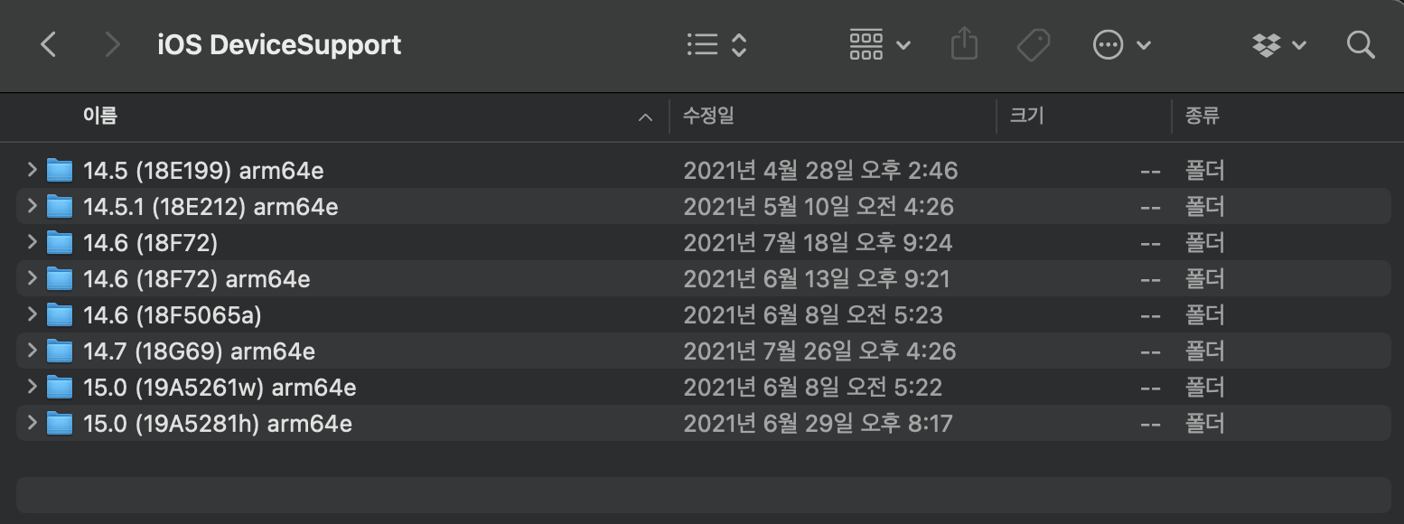Open the grouping icon in the toolbar
1404x524 pixels.
pyautogui.click(x=866, y=43)
